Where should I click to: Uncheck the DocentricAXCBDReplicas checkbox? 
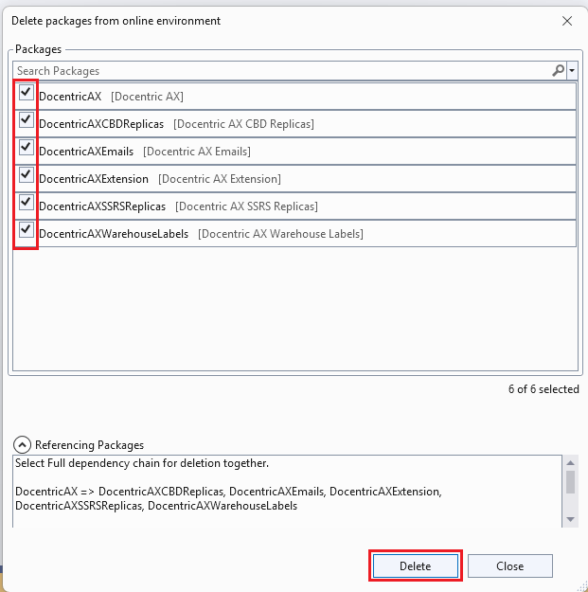(26, 120)
